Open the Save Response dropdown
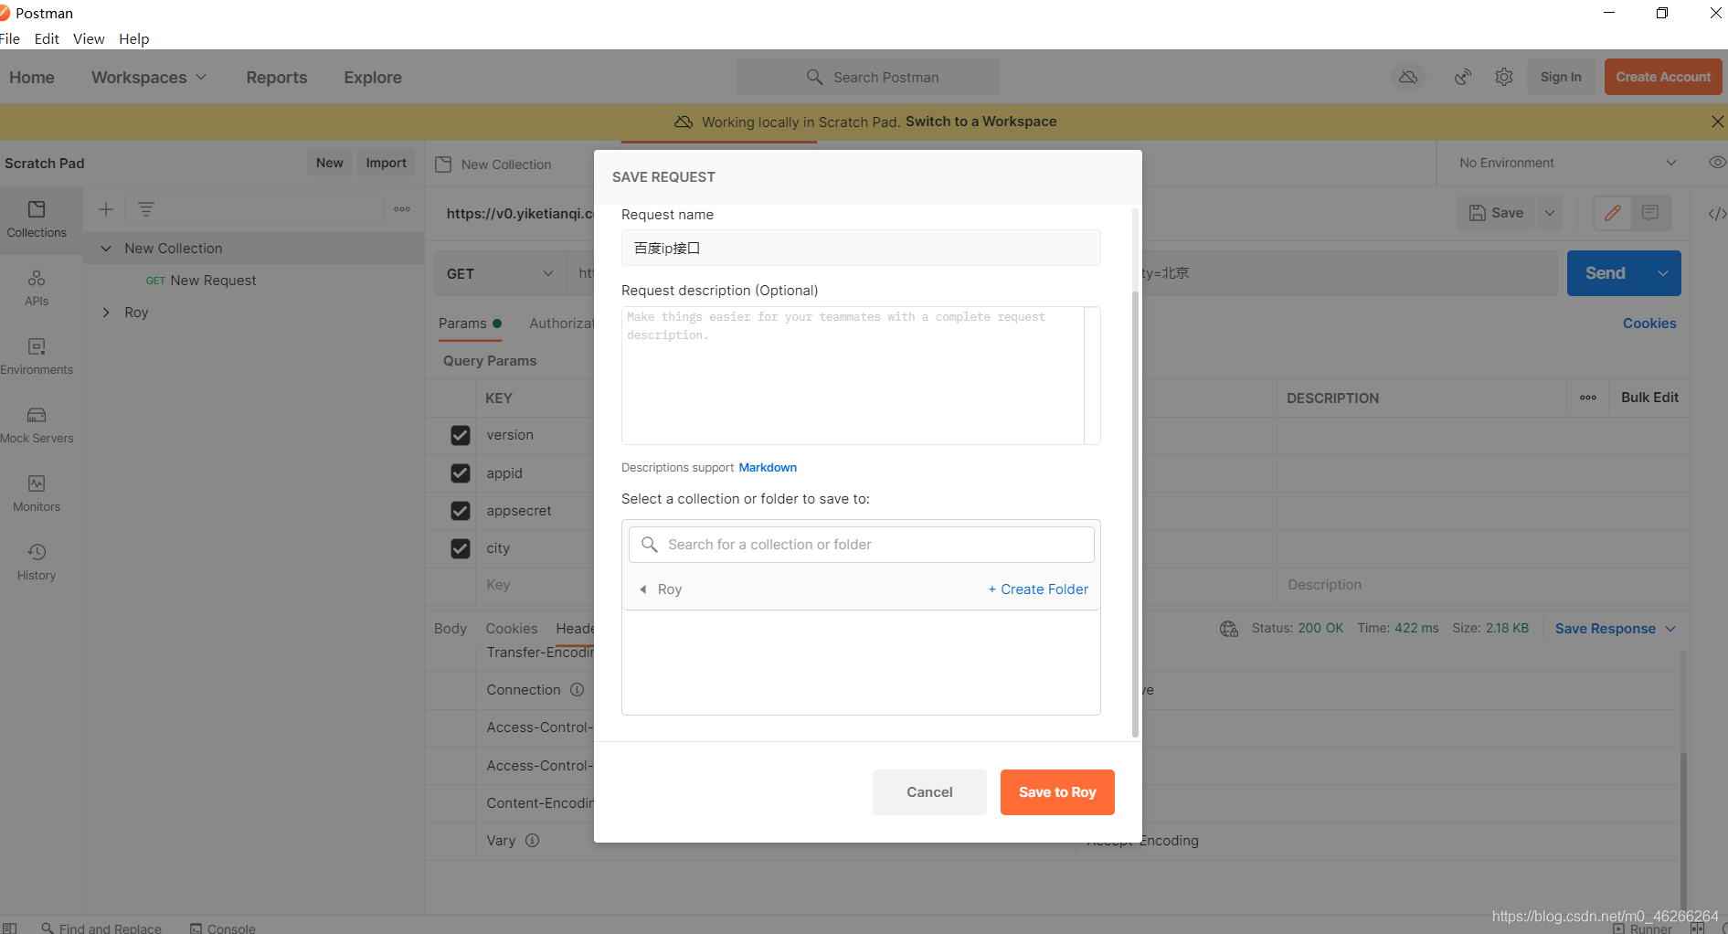Screen dimensions: 1728x934 click(1616, 629)
